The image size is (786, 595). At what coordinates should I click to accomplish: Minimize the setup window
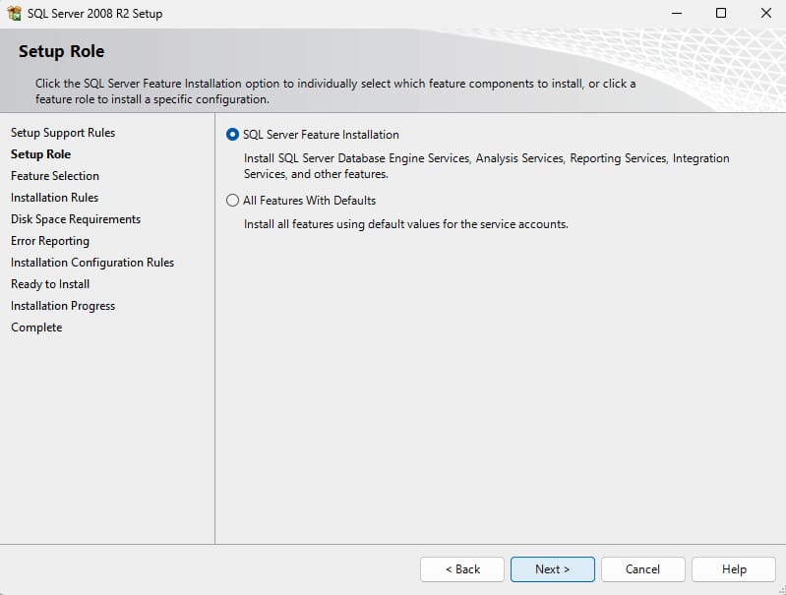pos(676,13)
